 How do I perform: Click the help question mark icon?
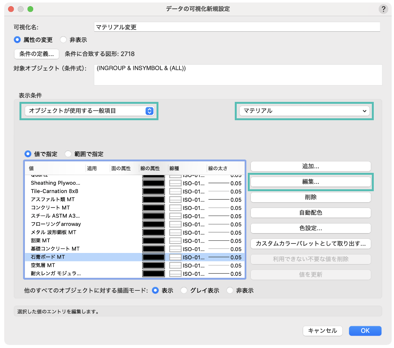(x=383, y=9)
